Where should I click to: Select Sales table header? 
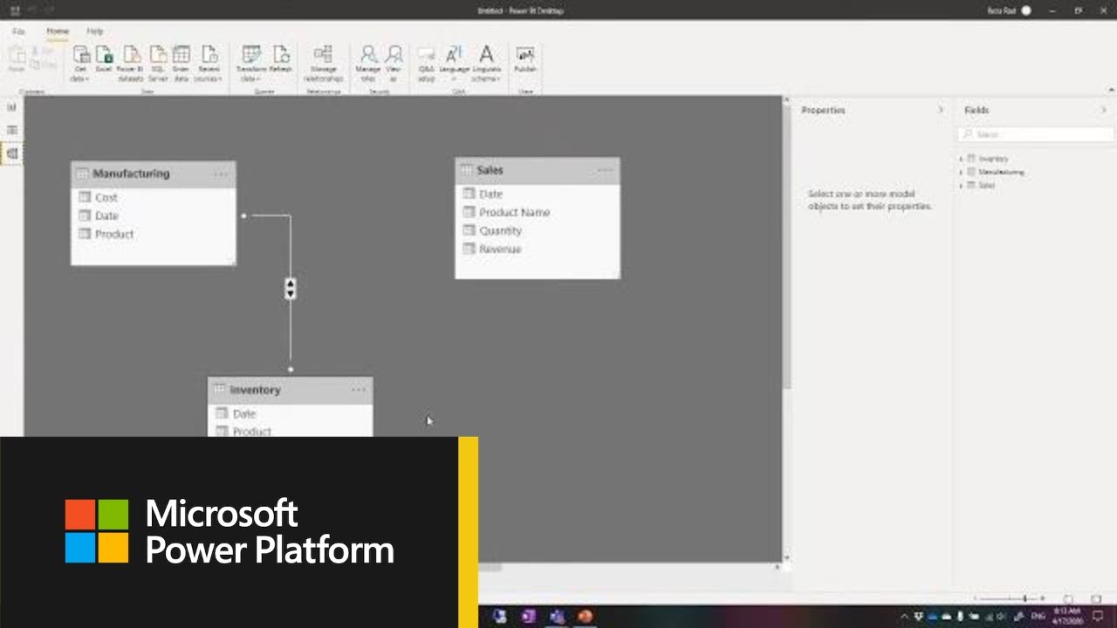[x=538, y=170]
